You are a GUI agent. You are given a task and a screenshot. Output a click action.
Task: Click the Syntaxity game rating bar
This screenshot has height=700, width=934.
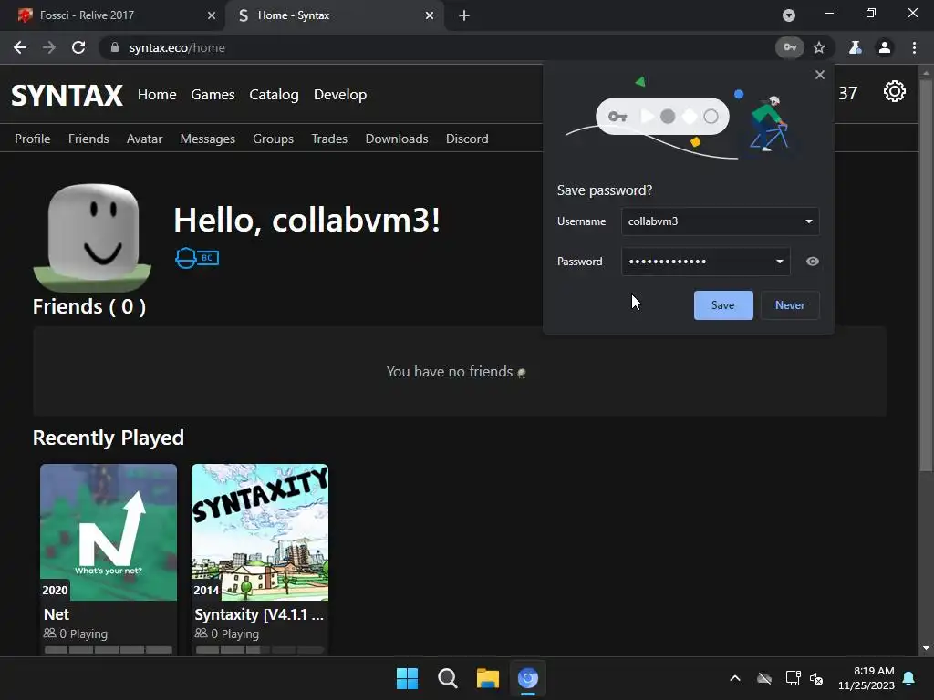click(260, 650)
